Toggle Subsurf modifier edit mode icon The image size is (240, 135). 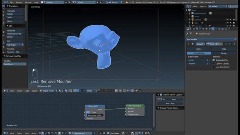coord(217,44)
